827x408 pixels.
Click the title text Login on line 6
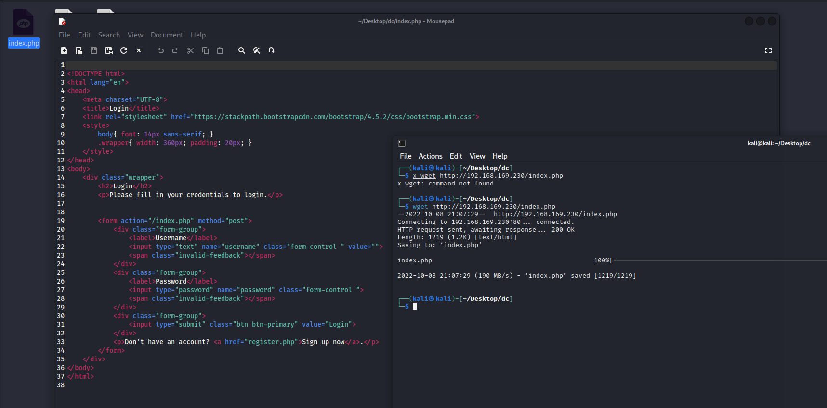point(119,108)
